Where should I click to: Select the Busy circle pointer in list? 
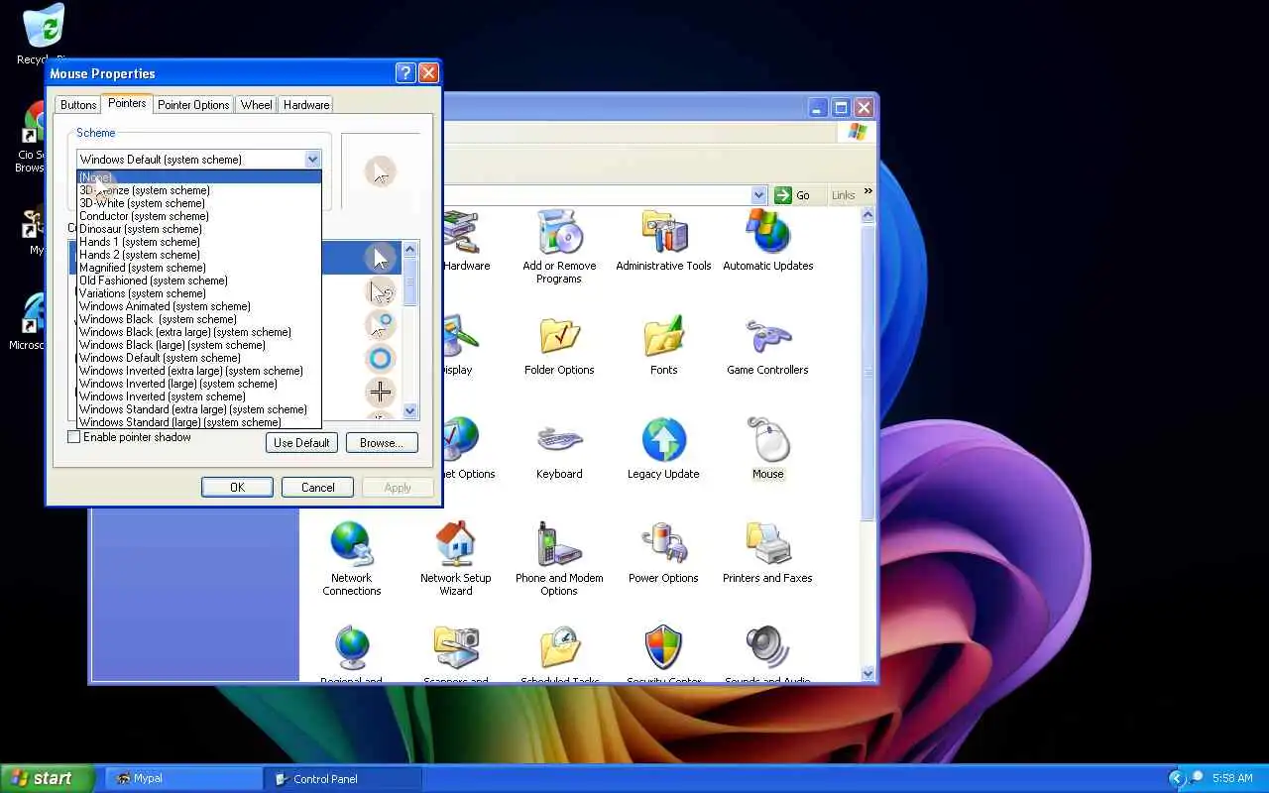(x=380, y=359)
